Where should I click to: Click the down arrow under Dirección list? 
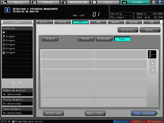point(21,83)
